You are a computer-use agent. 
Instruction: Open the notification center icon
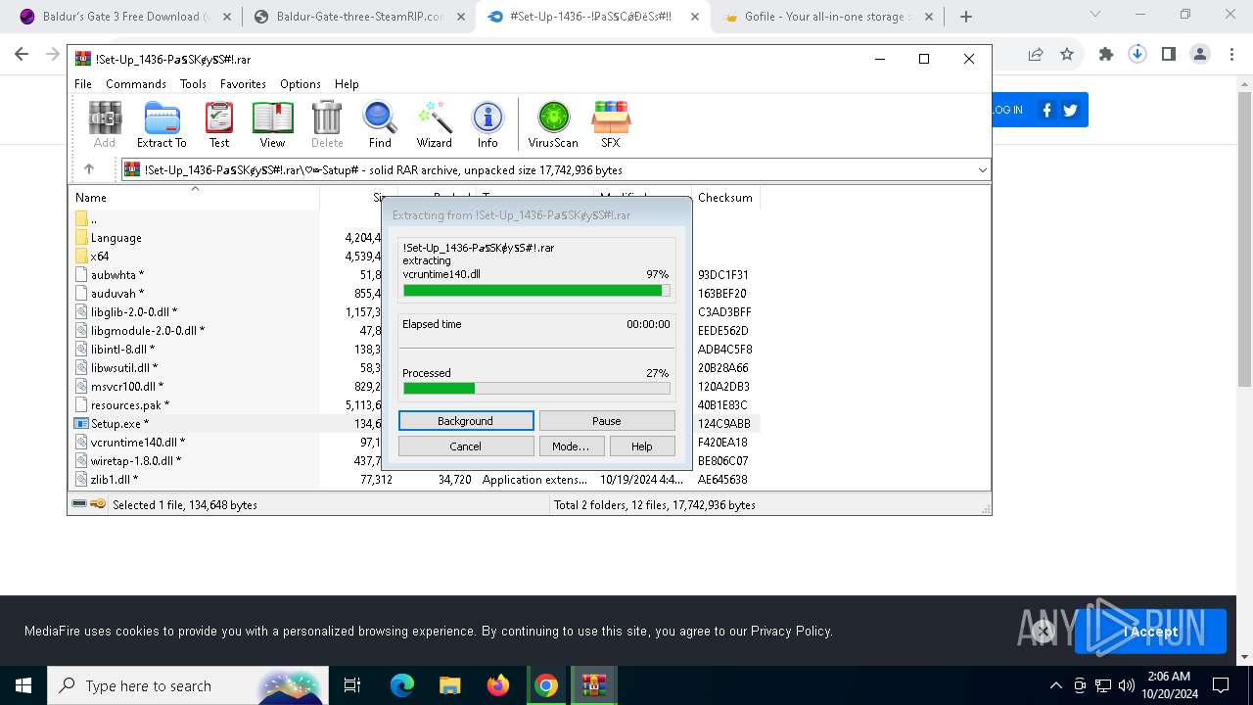point(1221,685)
